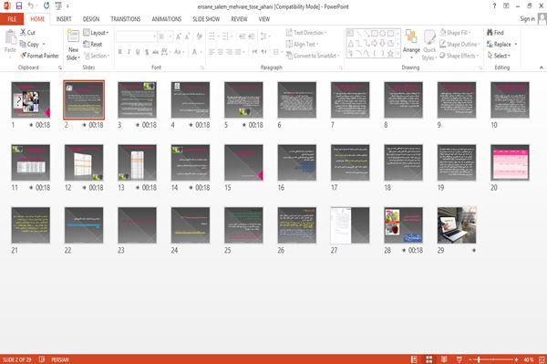Open the Font dialog launcher
Screen dimensions: 547x364
[x=202, y=68]
